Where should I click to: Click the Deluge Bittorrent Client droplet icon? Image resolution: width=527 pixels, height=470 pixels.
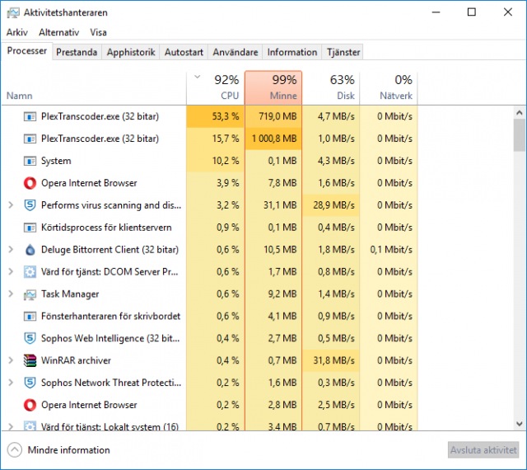pyautogui.click(x=30, y=250)
